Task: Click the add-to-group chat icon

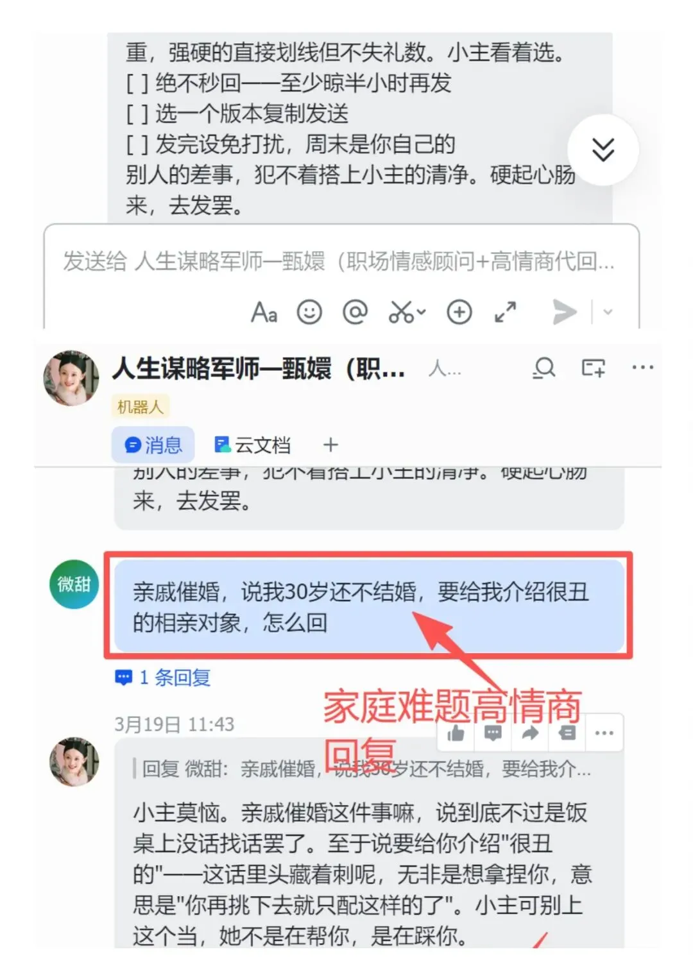Action: [x=594, y=368]
